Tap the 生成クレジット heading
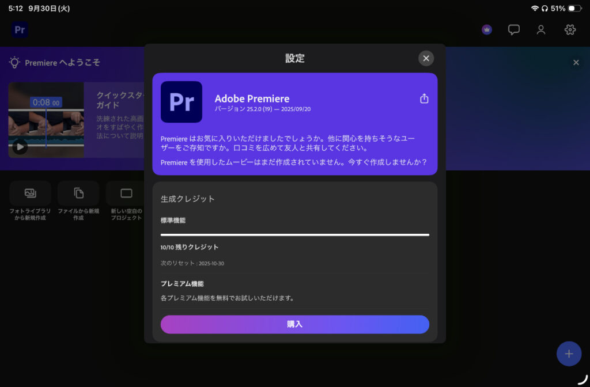The height and width of the screenshot is (387, 590). tap(187, 199)
